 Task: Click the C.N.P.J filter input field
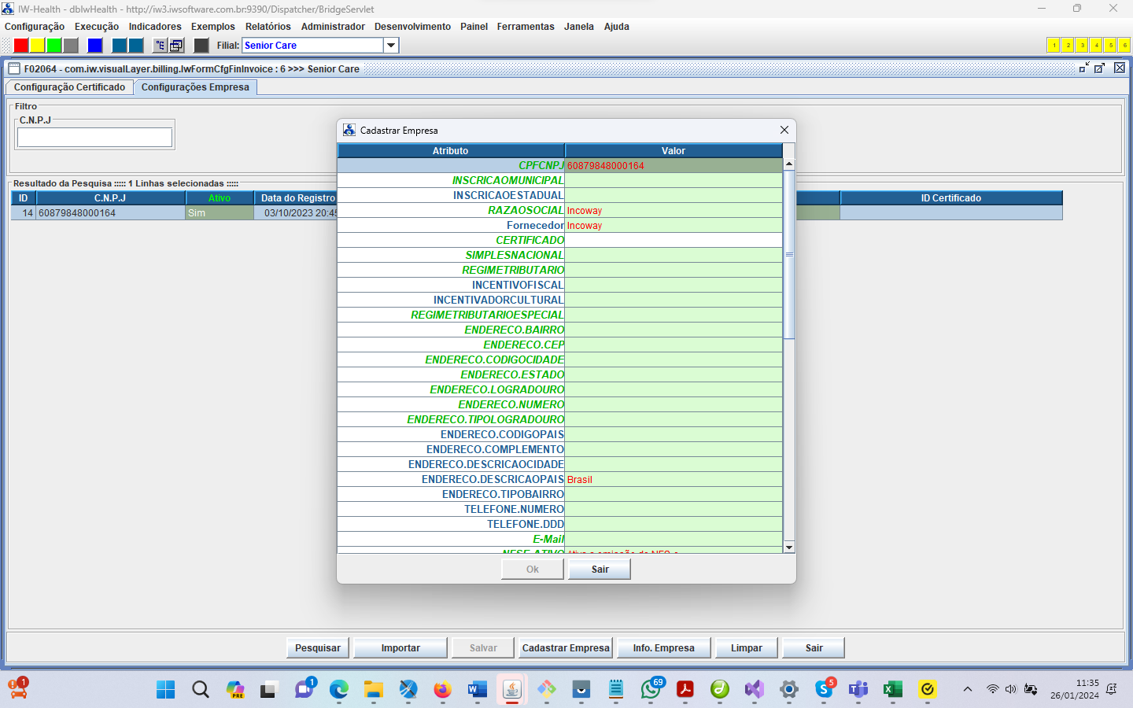click(x=94, y=138)
